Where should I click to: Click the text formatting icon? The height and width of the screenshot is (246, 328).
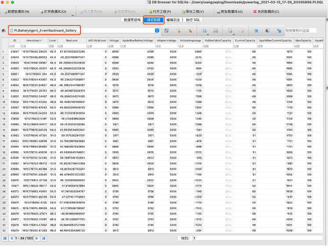(x=255, y=31)
